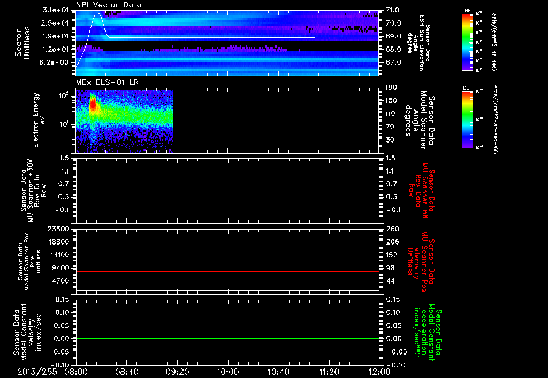Viewport: 548px width, 378px height.
Task: Select the 08:40 time axis label
Action: click(126, 371)
